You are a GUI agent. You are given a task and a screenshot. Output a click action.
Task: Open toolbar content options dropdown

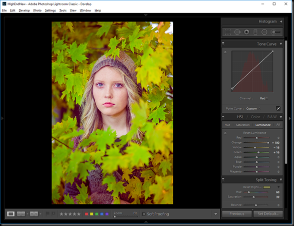pyautogui.click(x=216, y=214)
